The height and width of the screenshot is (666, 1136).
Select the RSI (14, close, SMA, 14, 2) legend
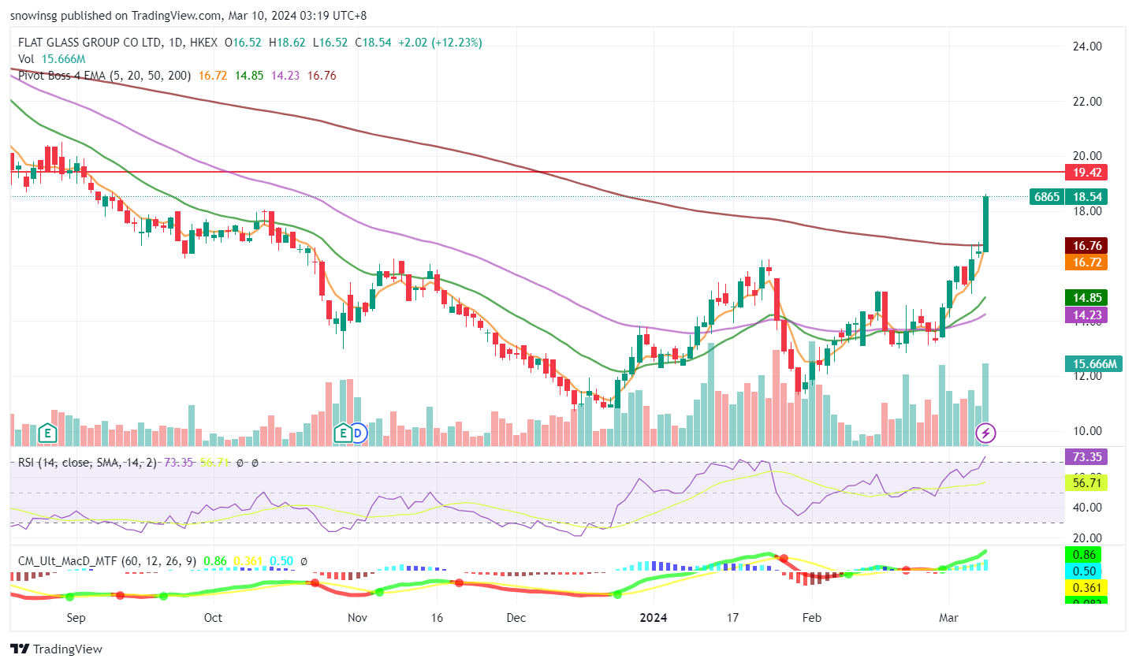88,463
